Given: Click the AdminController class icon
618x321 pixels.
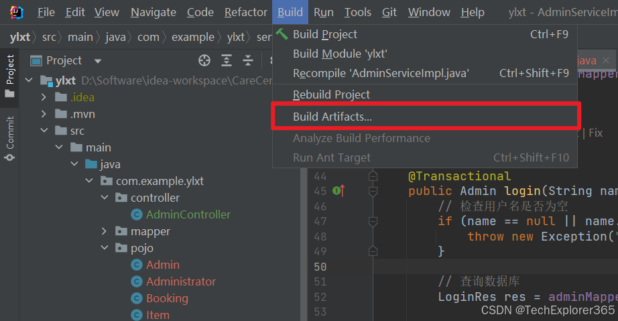Looking at the screenshot, I should pos(136,214).
